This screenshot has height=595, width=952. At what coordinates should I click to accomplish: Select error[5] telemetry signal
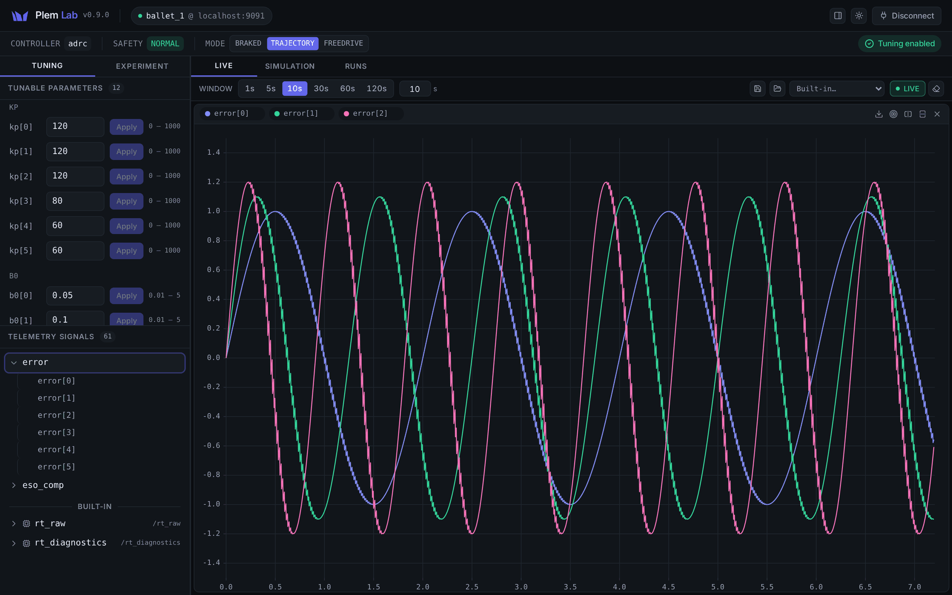pos(57,467)
